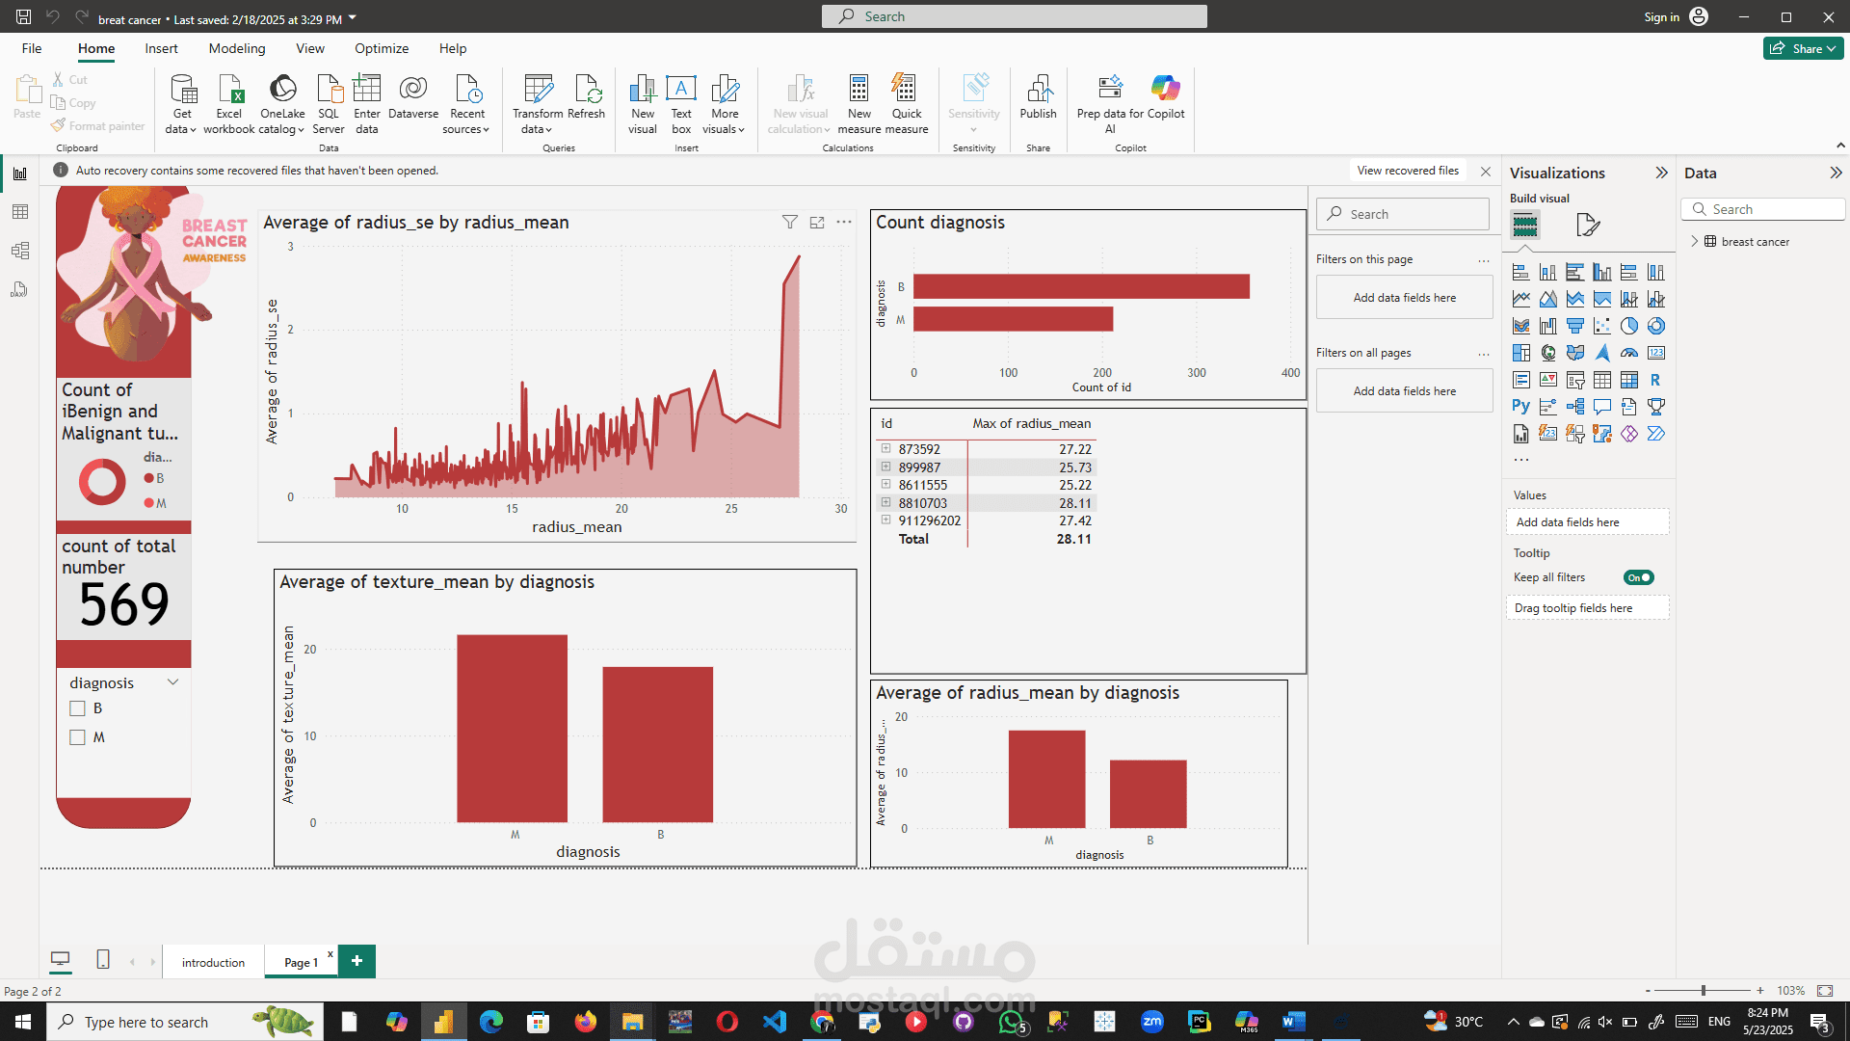Open Model view in left sidebar
This screenshot has height=1041, width=1850.
pos(20,251)
